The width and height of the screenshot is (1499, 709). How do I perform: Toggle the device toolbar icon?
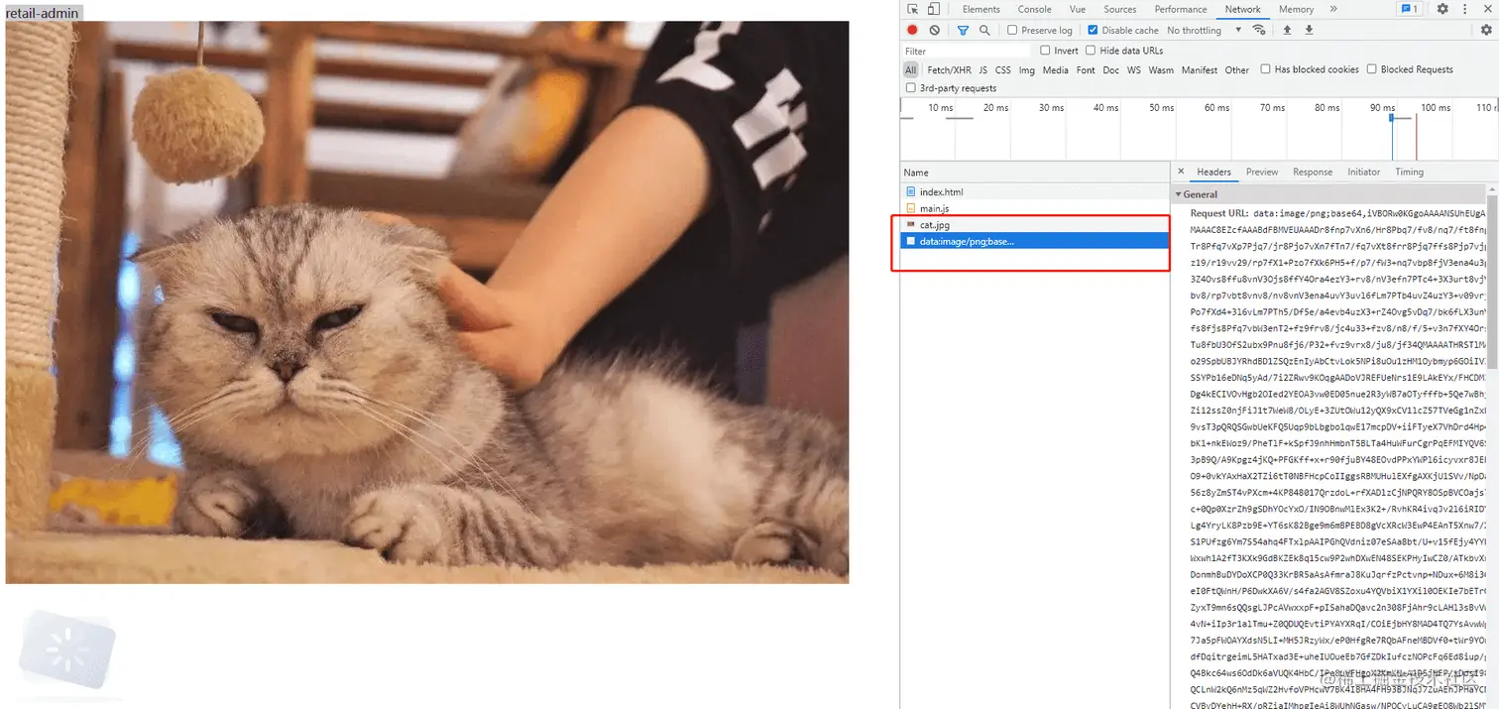pos(933,9)
